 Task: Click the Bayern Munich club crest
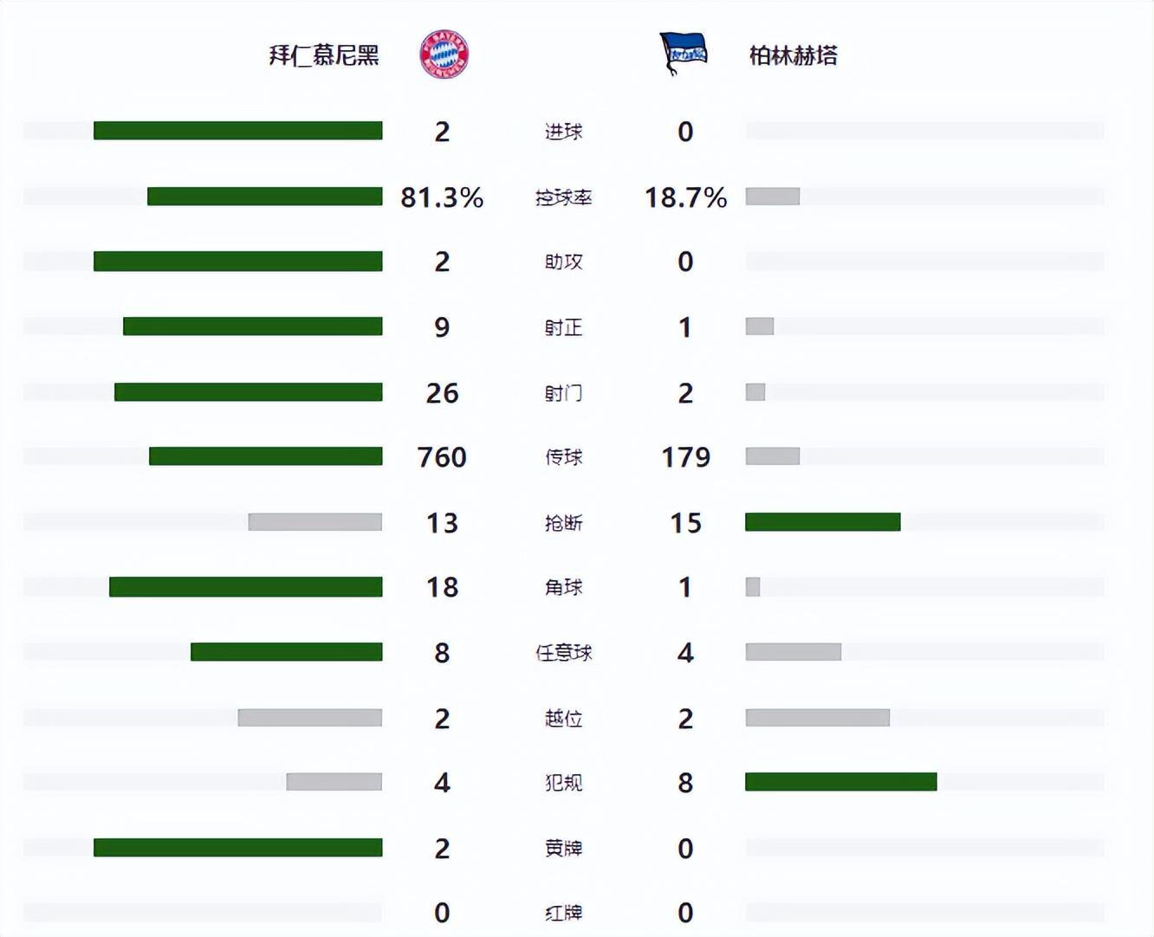point(444,55)
